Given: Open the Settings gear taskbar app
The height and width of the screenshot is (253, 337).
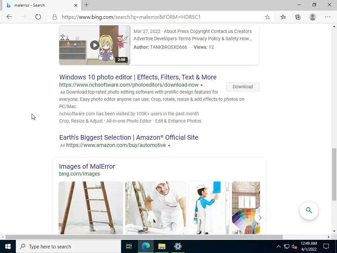Looking at the screenshot, I should (178, 246).
